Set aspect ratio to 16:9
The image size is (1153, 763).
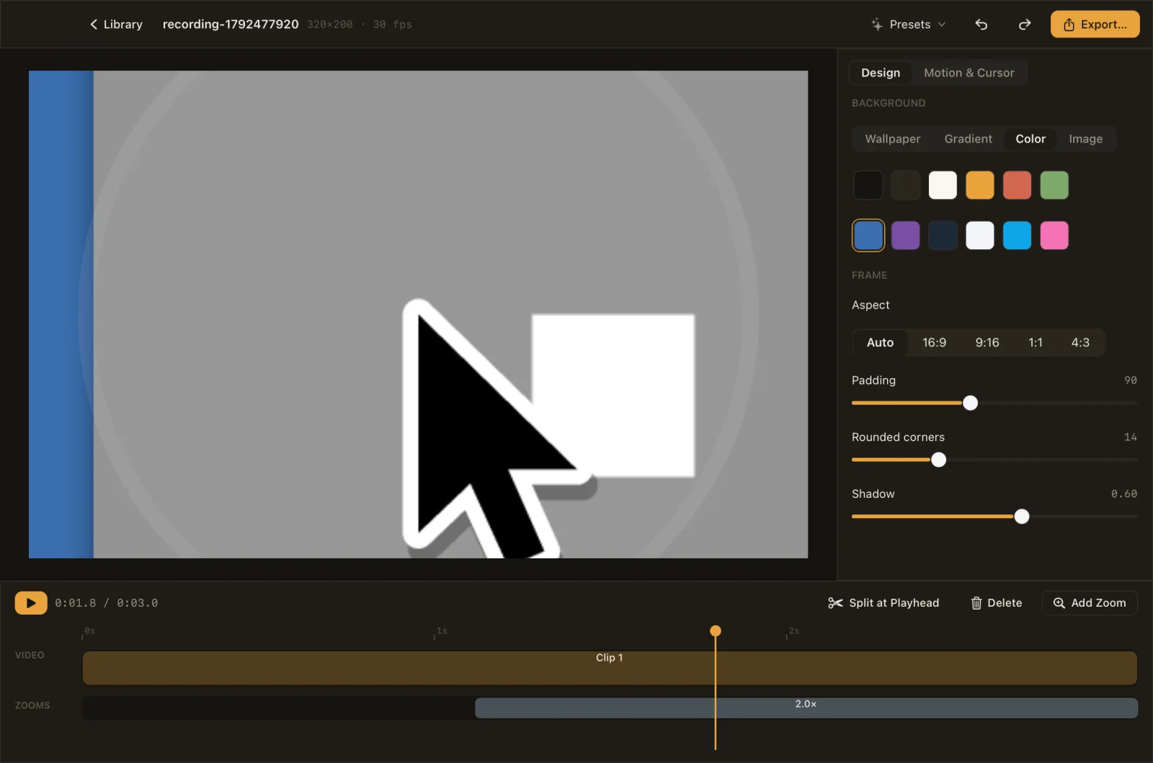tap(934, 342)
